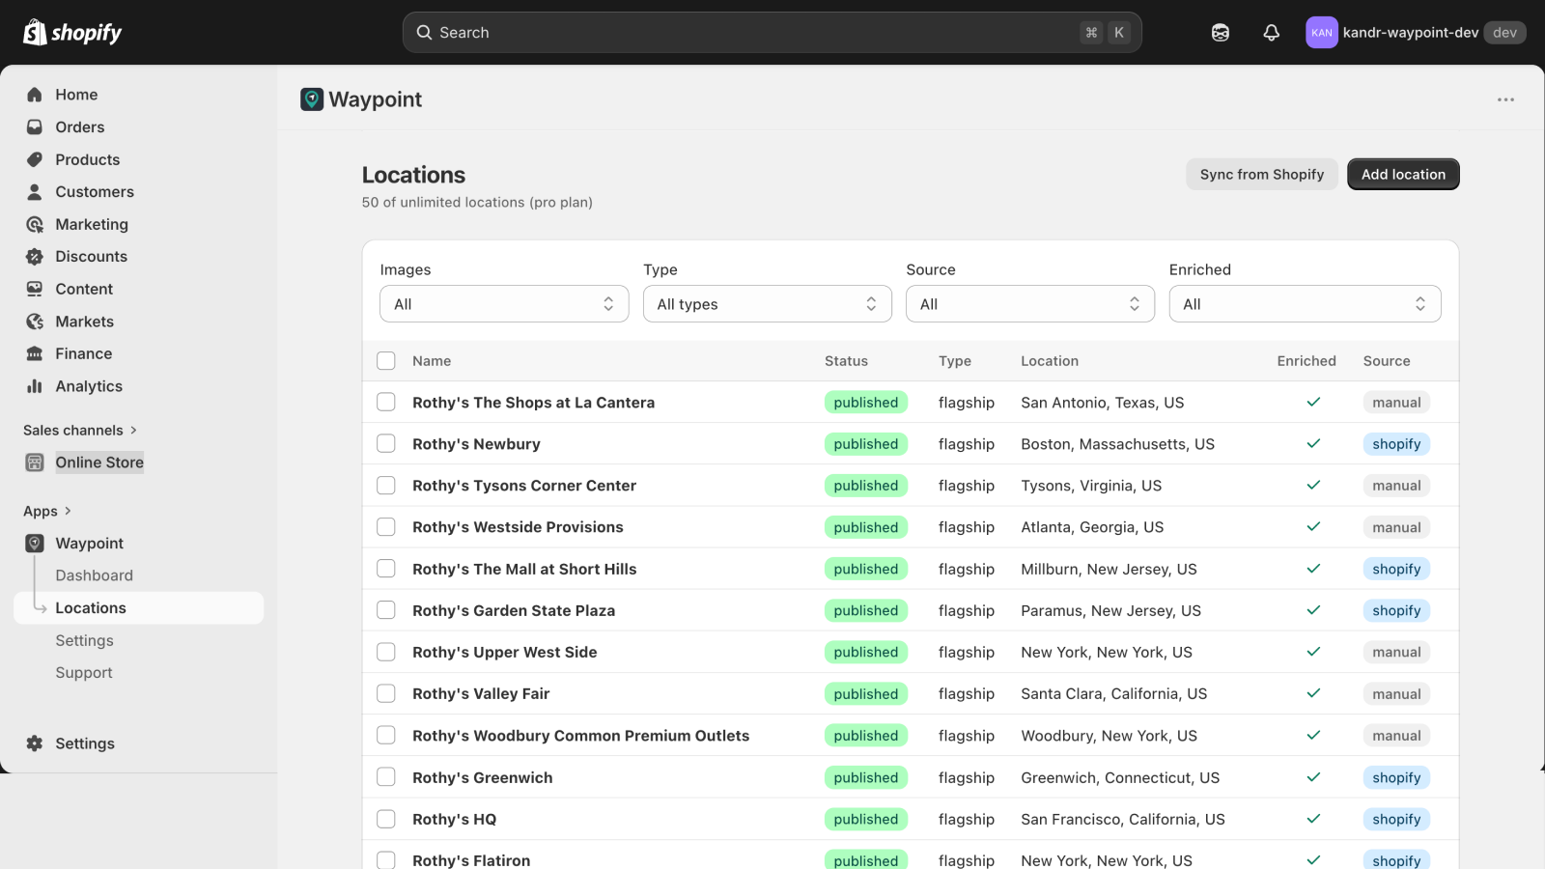This screenshot has width=1545, height=869.
Task: Open the Waypoint Dashboard page
Action: (95, 575)
